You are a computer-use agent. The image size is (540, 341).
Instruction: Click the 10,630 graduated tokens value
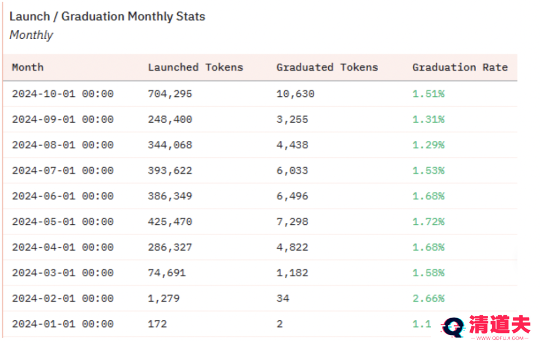tap(295, 94)
